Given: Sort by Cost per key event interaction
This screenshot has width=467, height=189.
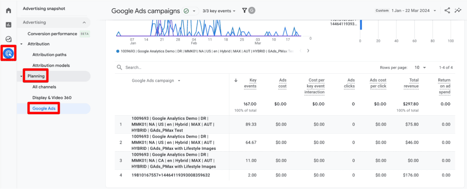Looking at the screenshot, I should 314,87.
